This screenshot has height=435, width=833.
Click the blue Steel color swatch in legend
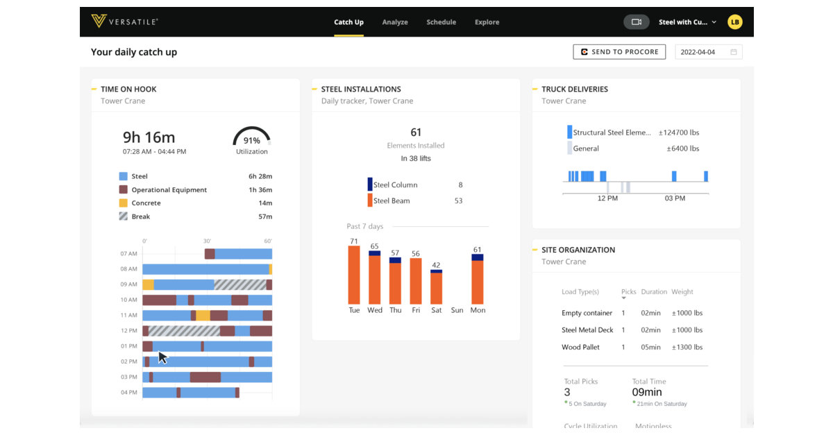coord(124,176)
